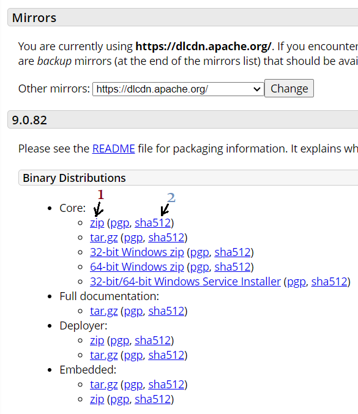358x414 pixels.
Task: Open pgp for 64-bit Windows zip
Action: click(200, 267)
